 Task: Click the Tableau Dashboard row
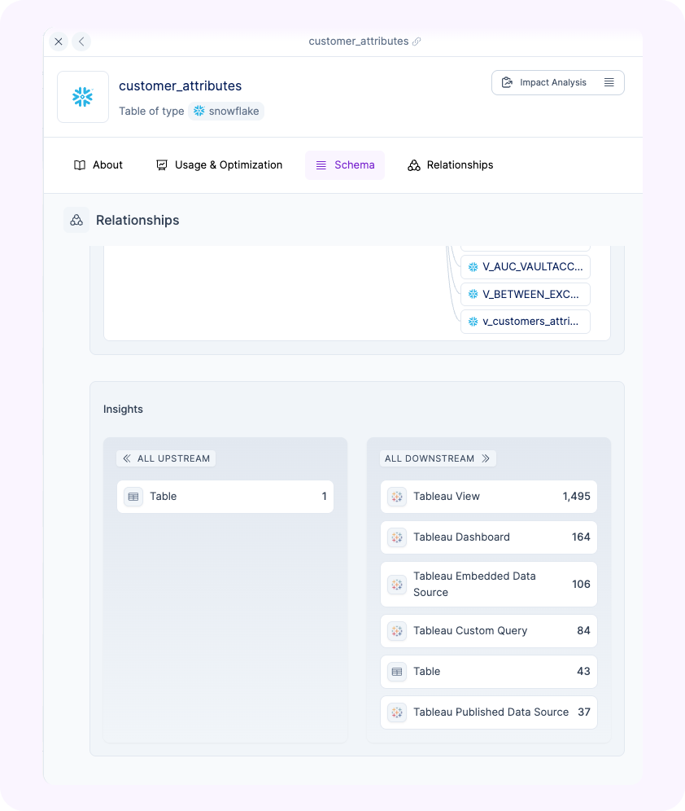pyautogui.click(x=488, y=537)
